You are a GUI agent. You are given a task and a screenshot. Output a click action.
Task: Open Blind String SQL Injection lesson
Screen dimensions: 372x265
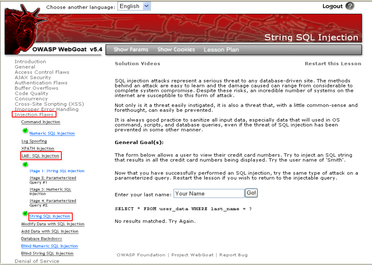click(x=47, y=253)
